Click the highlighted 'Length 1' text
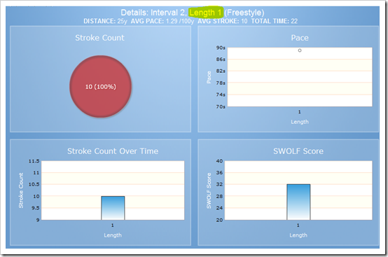The image size is (388, 257). [x=205, y=13]
